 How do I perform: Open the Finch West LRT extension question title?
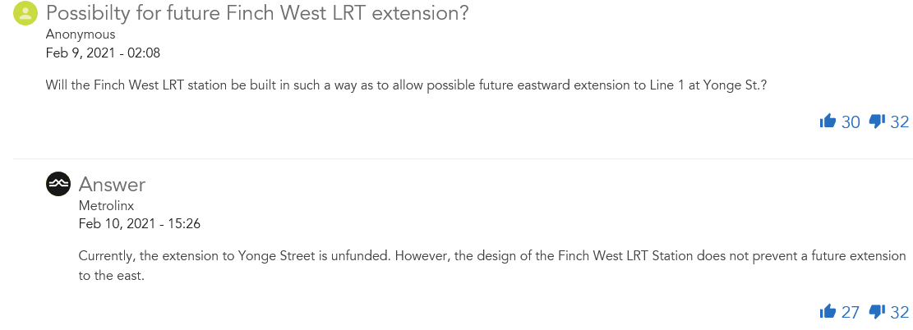257,13
